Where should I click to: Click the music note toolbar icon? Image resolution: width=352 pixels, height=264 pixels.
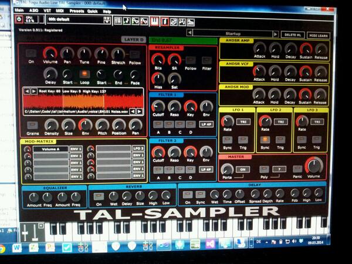click(x=126, y=21)
